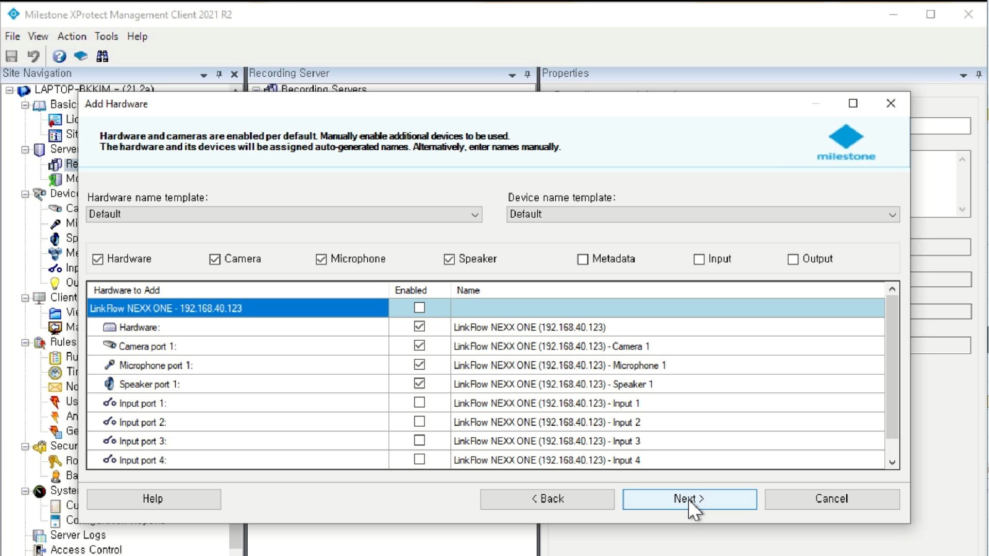Uncheck the Microphone filter checkbox

(321, 259)
